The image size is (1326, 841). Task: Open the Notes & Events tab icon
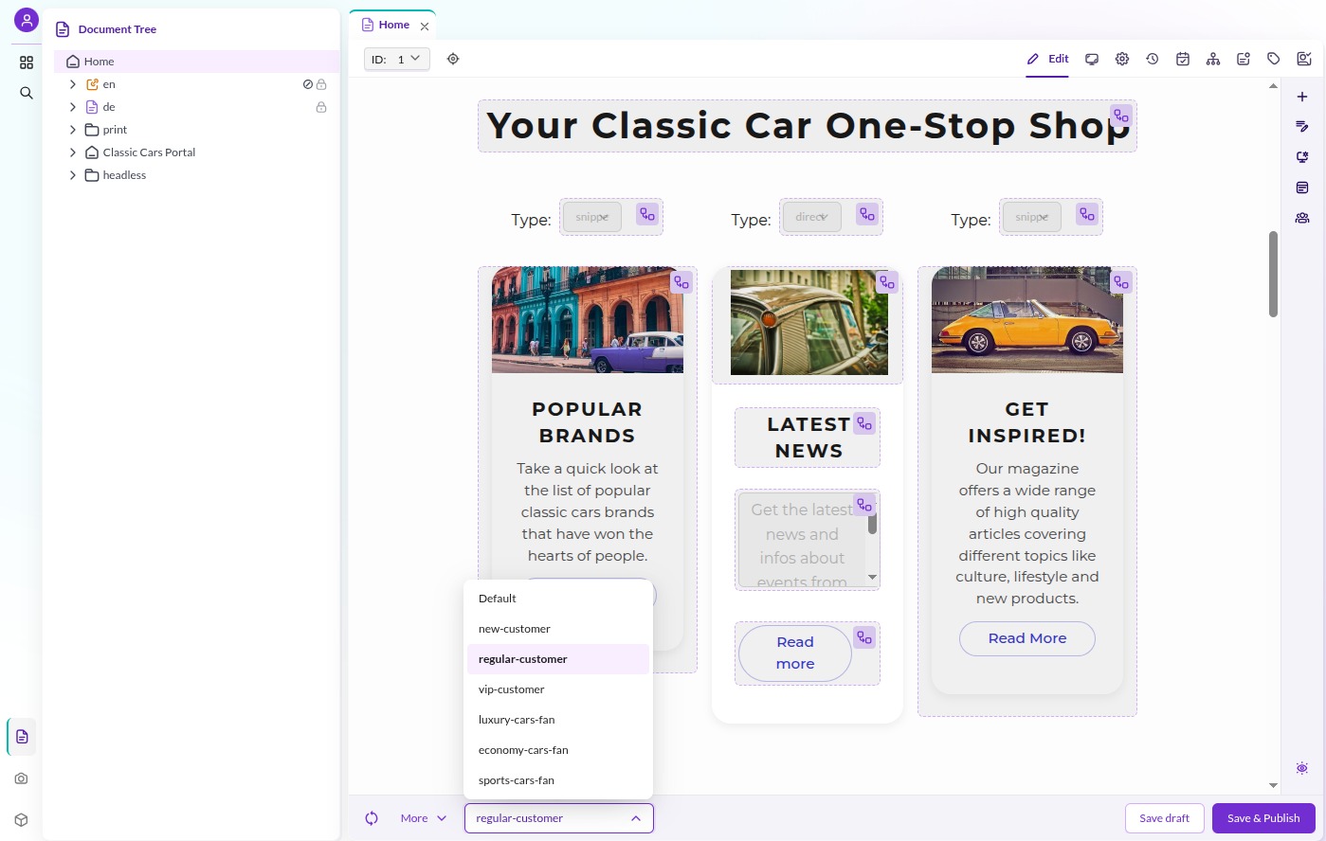pos(1244,59)
